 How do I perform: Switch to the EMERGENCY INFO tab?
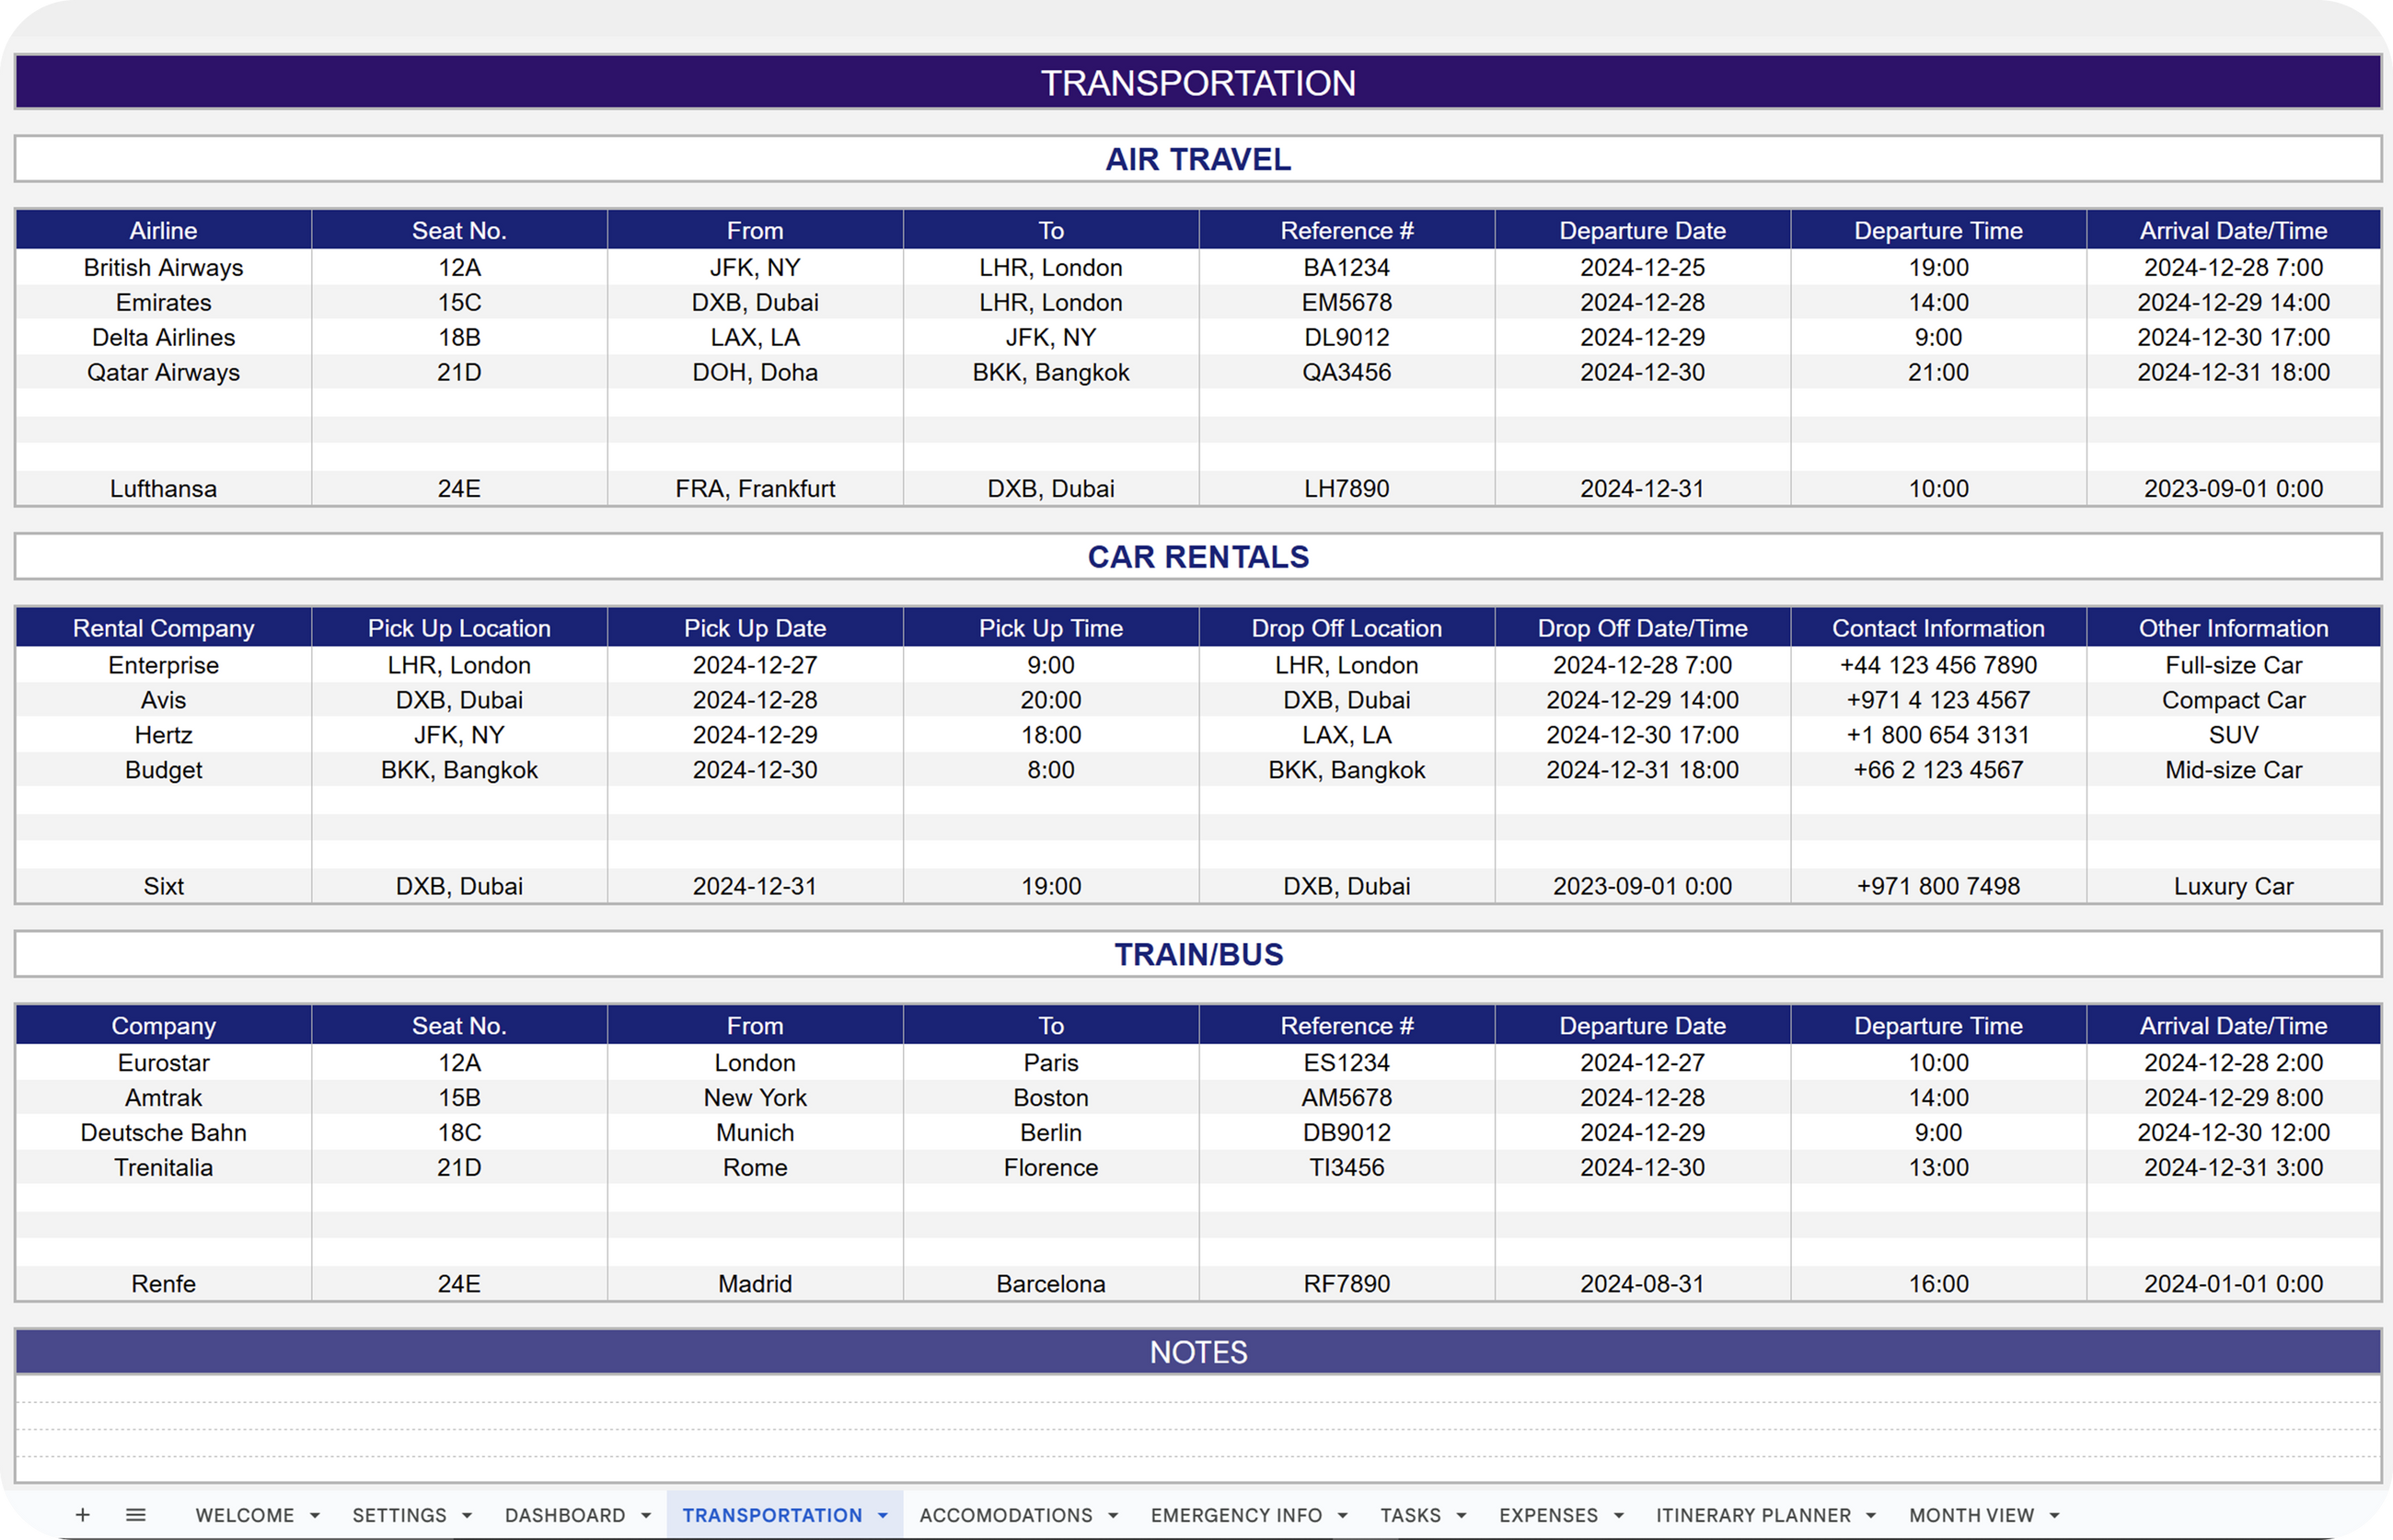click(1235, 1515)
